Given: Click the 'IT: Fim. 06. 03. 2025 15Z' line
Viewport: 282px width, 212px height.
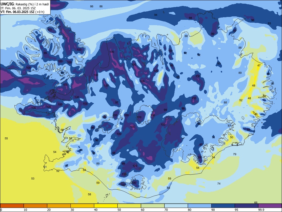Looking at the screenshot, I should [19, 8].
